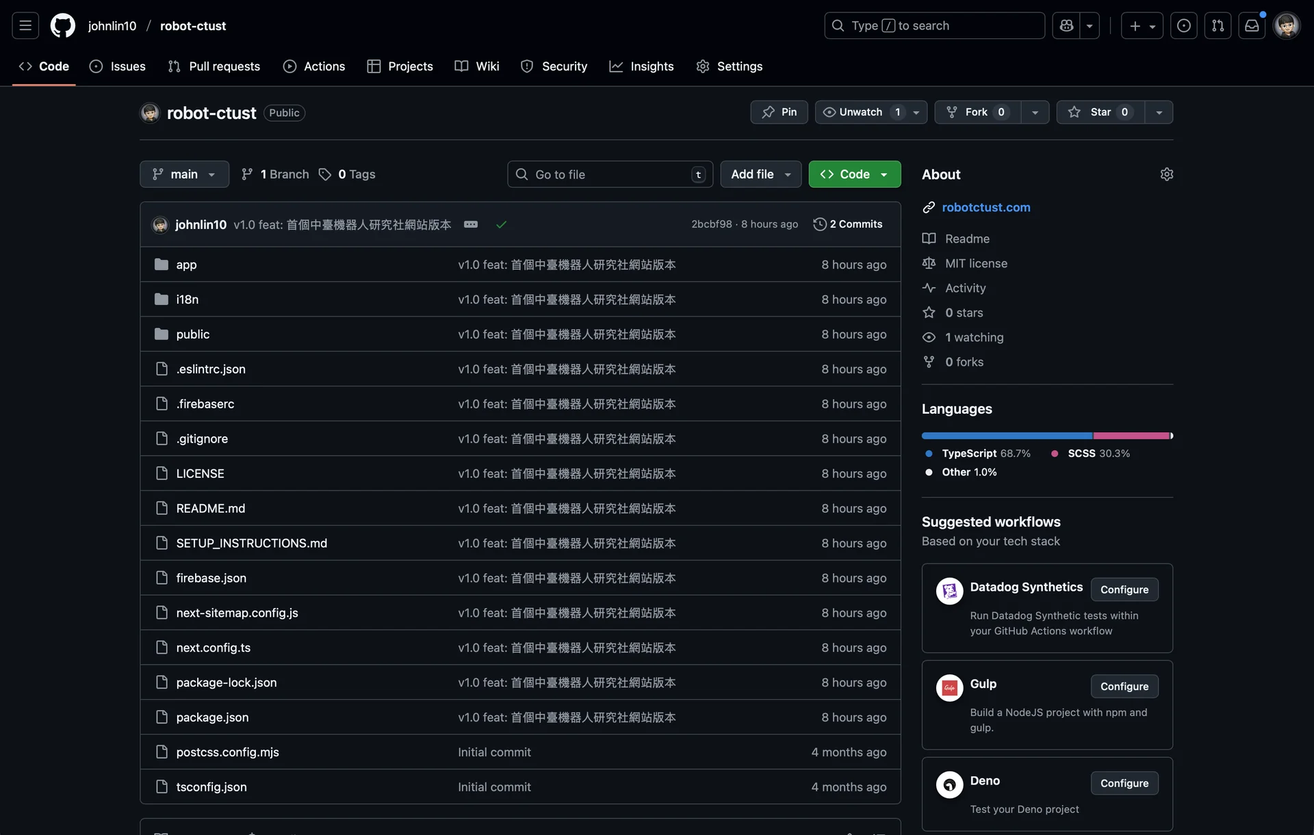This screenshot has height=835, width=1314.
Task: Open the app folder
Action: tap(186, 265)
